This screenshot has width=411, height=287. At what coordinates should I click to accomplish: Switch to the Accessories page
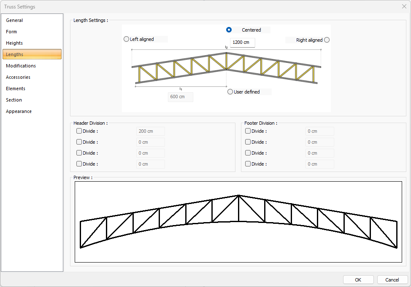click(x=18, y=77)
